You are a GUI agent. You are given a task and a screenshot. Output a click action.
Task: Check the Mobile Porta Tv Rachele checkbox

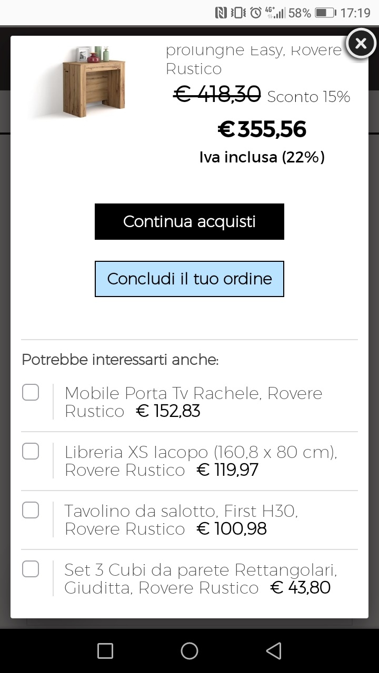click(x=31, y=392)
